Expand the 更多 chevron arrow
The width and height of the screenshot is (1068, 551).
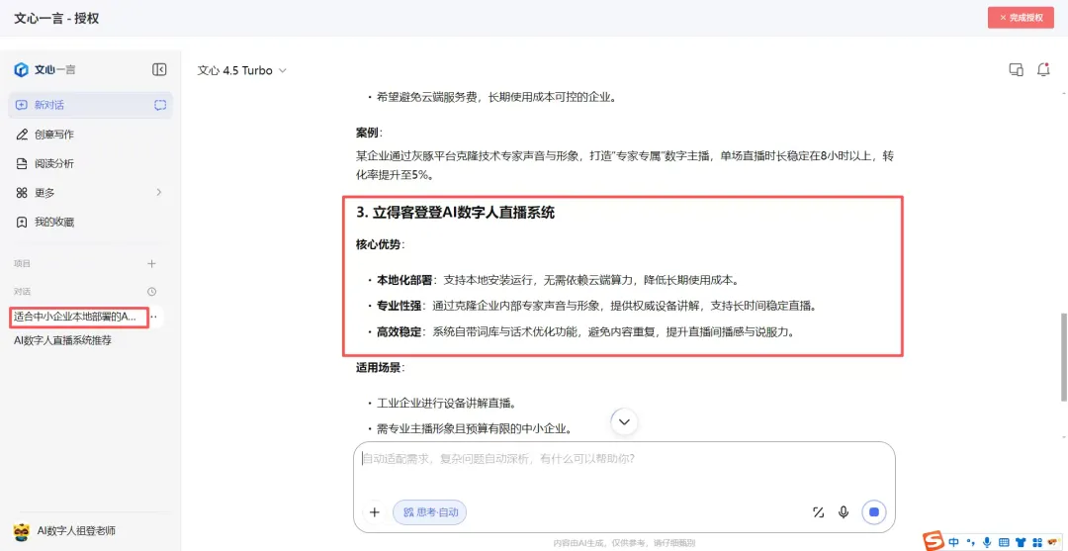coord(158,193)
